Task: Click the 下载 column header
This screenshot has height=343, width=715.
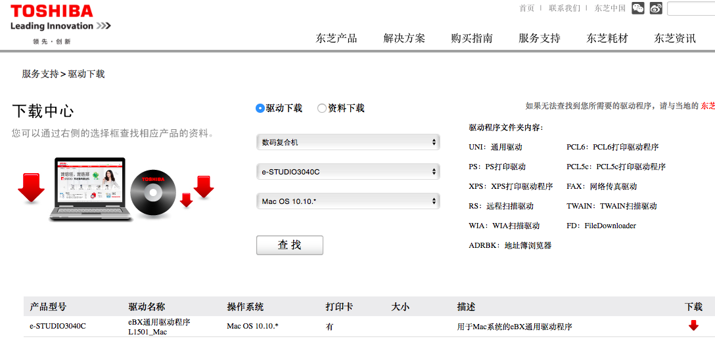Action: [x=693, y=307]
